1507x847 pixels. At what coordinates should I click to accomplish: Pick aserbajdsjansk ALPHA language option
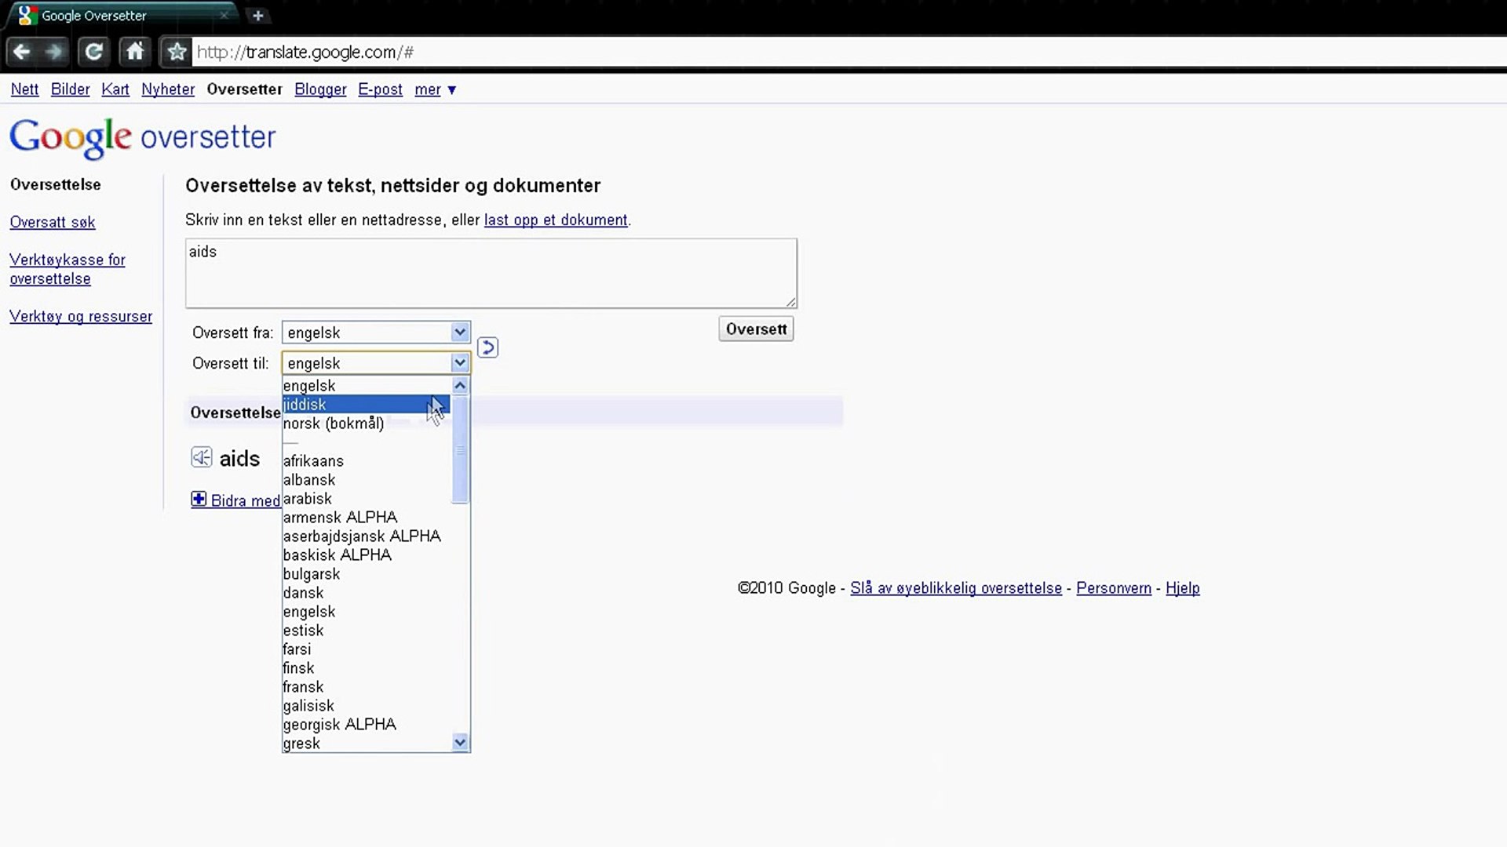click(x=362, y=536)
